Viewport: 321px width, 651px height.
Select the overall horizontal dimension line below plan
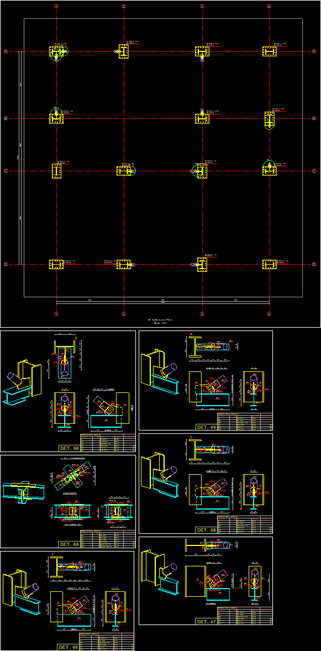(163, 303)
